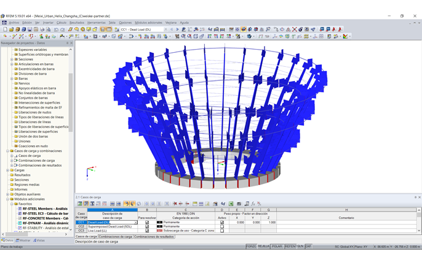Click the Redo arrow icon

[63, 29]
